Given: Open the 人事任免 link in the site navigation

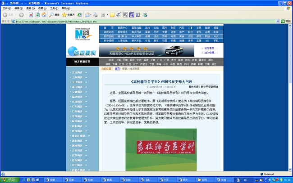Looking at the screenshot, I should tap(123, 40).
